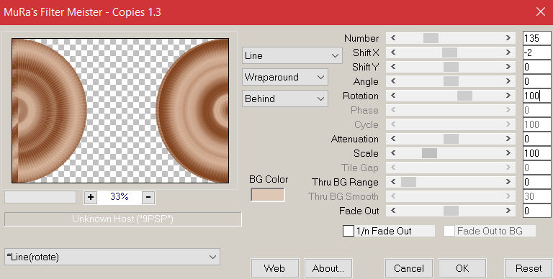Click the OK button
This screenshot has height=279, width=553.
[462, 268]
